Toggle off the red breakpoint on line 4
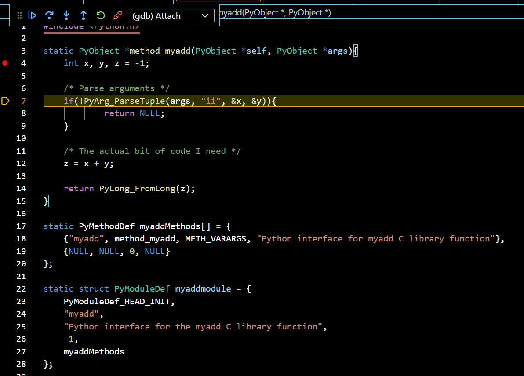The width and height of the screenshot is (524, 376). pyautogui.click(x=5, y=63)
